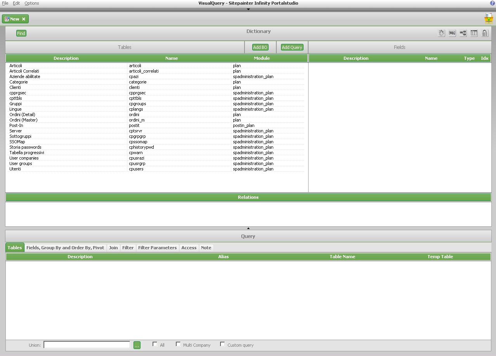The height and width of the screenshot is (356, 496).
Task: Tick the Multi Company checkbox
Action: [x=178, y=344]
